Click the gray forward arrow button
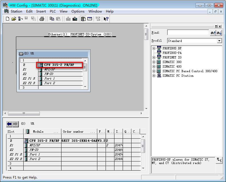 [x=15, y=124]
